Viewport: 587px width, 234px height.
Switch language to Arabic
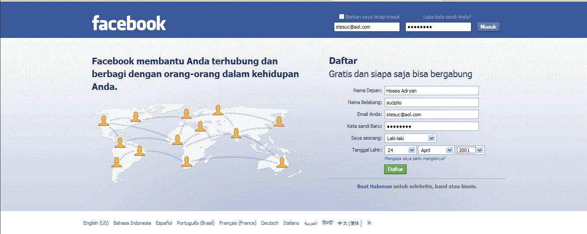click(310, 223)
